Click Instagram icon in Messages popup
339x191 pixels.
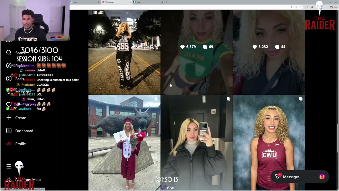point(322,177)
